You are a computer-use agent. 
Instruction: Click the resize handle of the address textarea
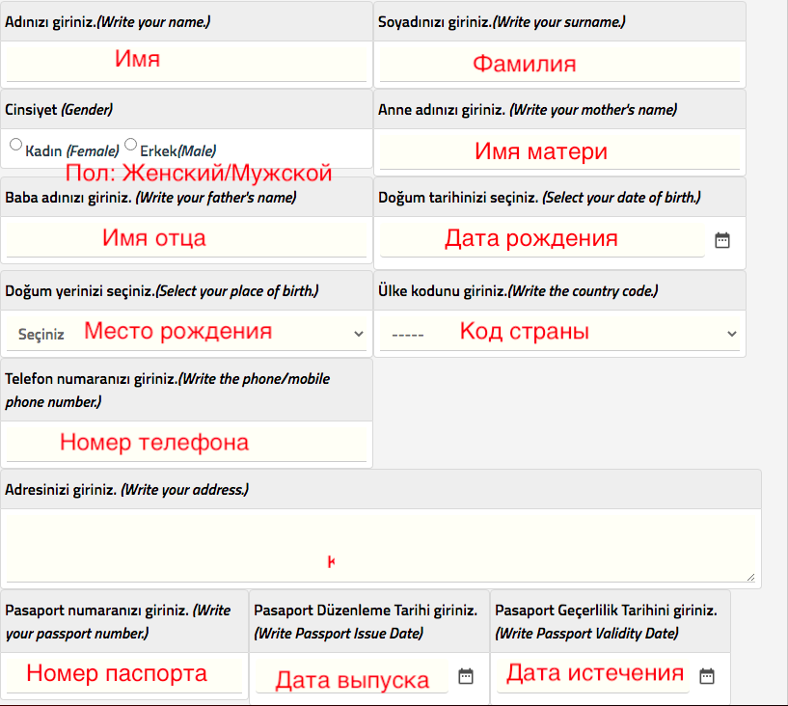pyautogui.click(x=749, y=577)
